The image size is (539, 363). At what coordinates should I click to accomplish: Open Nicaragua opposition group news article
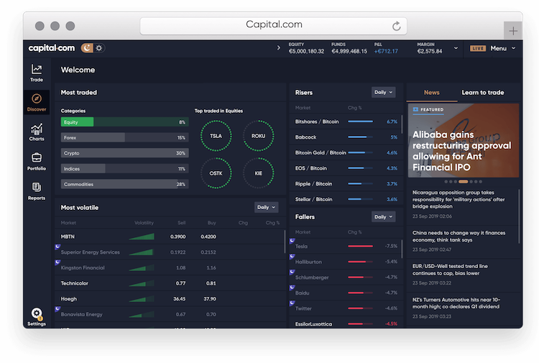[462, 204]
